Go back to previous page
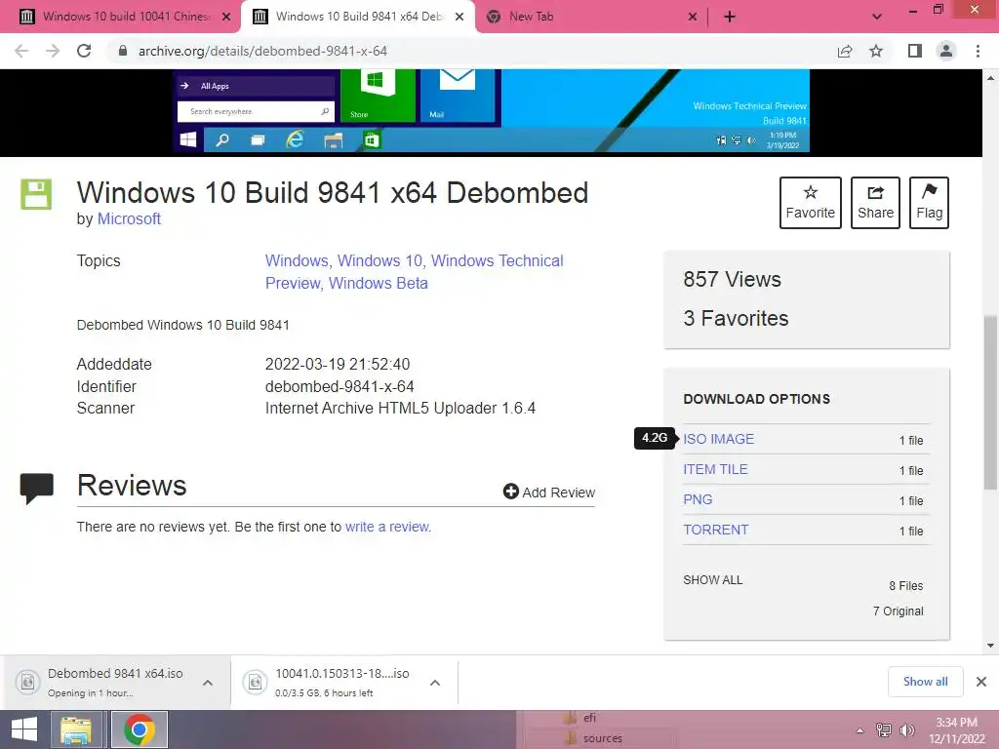Image resolution: width=999 pixels, height=749 pixels. tap(21, 51)
